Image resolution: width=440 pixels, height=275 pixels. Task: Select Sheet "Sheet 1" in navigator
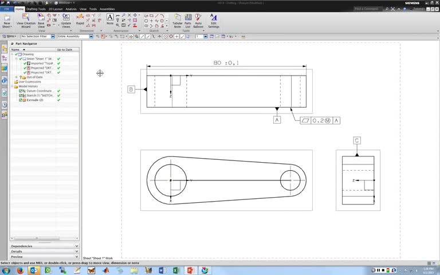click(x=40, y=59)
